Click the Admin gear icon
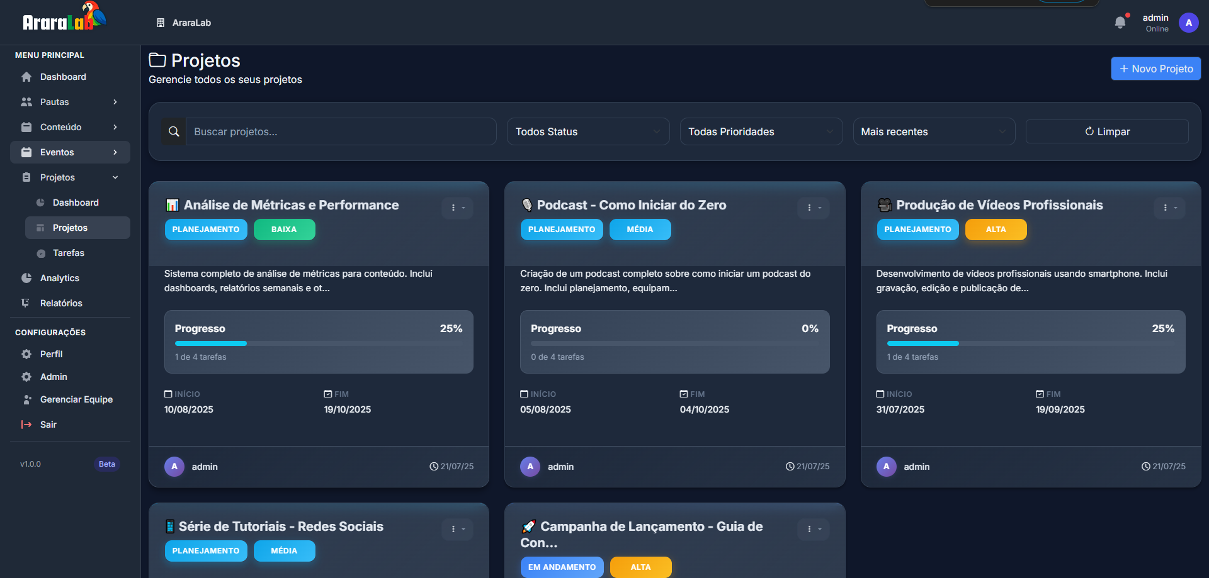Viewport: 1209px width, 578px height. (x=26, y=377)
